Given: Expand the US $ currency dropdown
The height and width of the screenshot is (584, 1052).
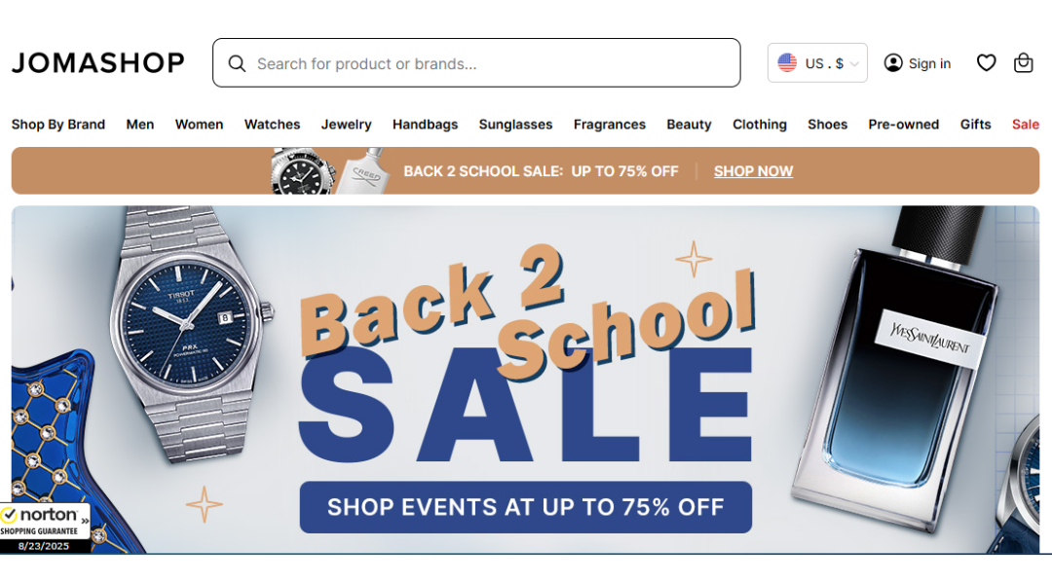Looking at the screenshot, I should 817,63.
